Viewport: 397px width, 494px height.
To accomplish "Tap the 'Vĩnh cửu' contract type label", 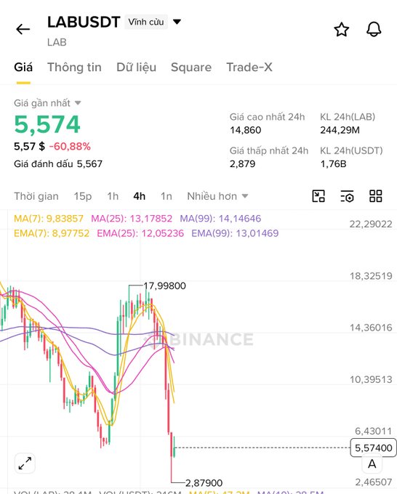I will coord(146,22).
